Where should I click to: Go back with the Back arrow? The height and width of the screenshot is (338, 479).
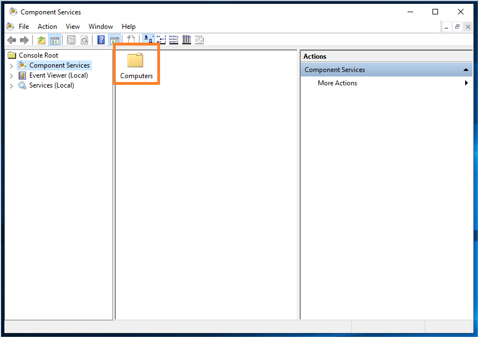[12, 40]
